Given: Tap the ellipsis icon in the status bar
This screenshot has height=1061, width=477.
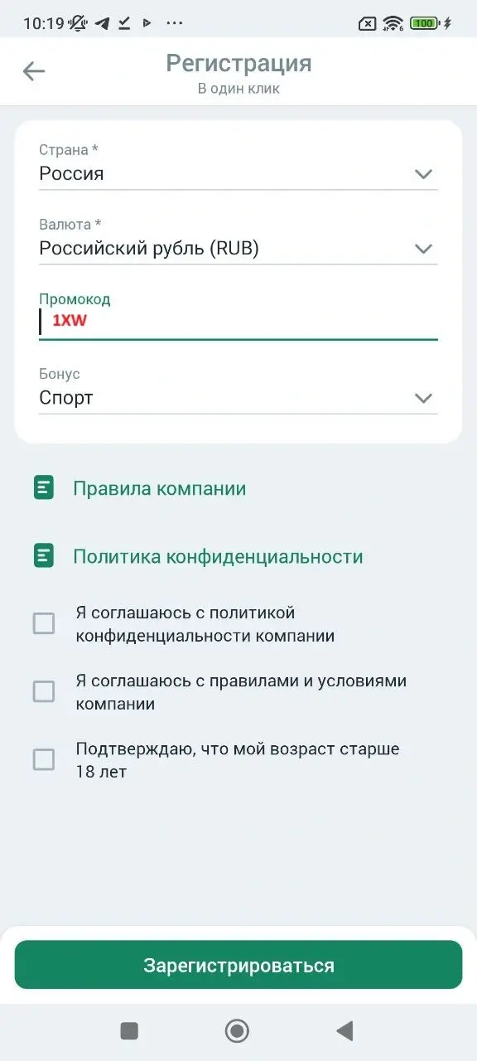Looking at the screenshot, I should 174,23.
